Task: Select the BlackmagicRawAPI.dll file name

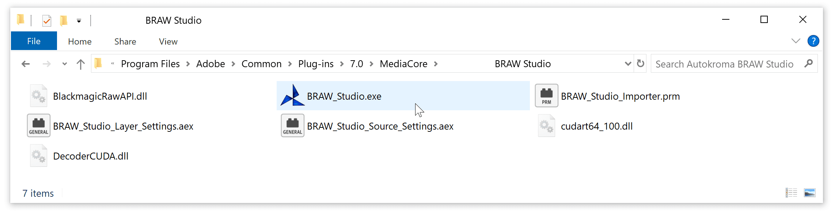Action: tap(100, 96)
